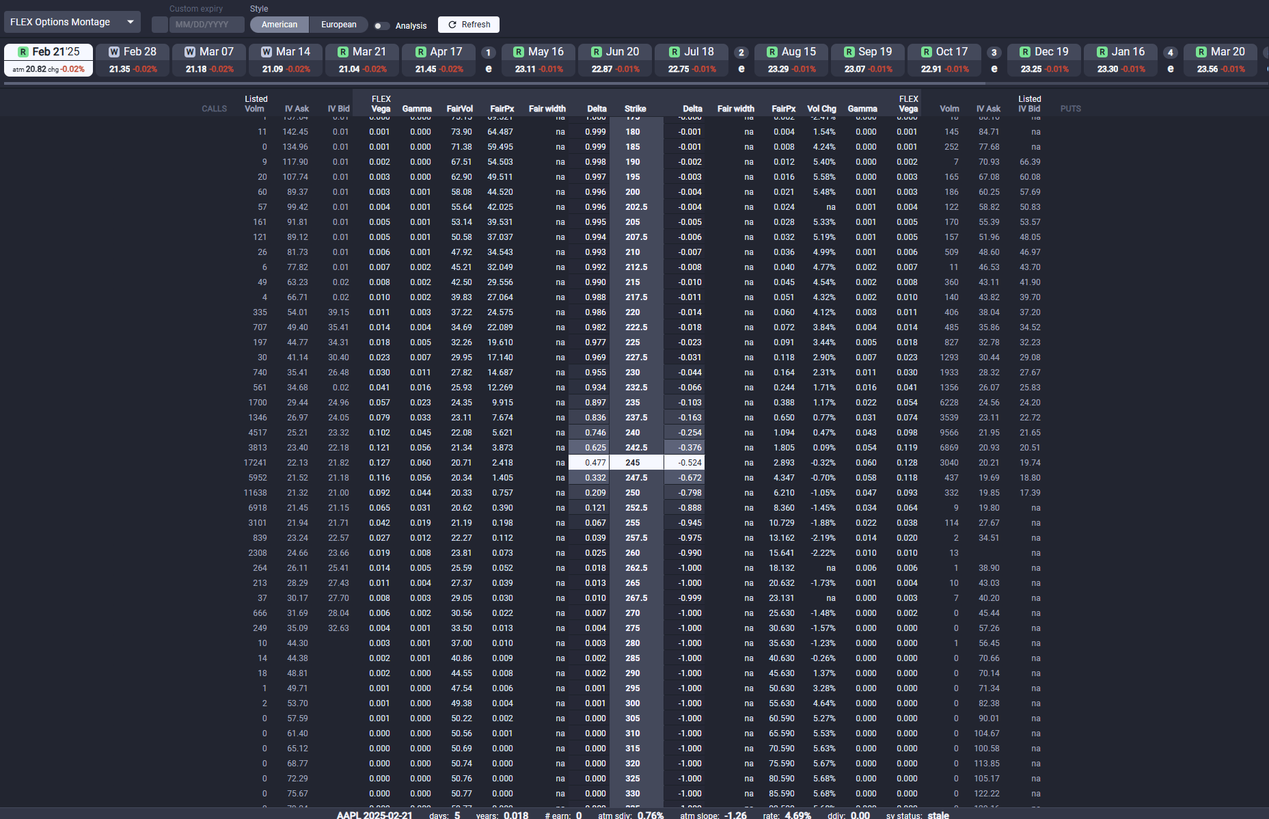
Task: Click the AAPL 2025-02-21 status label
Action: (374, 815)
